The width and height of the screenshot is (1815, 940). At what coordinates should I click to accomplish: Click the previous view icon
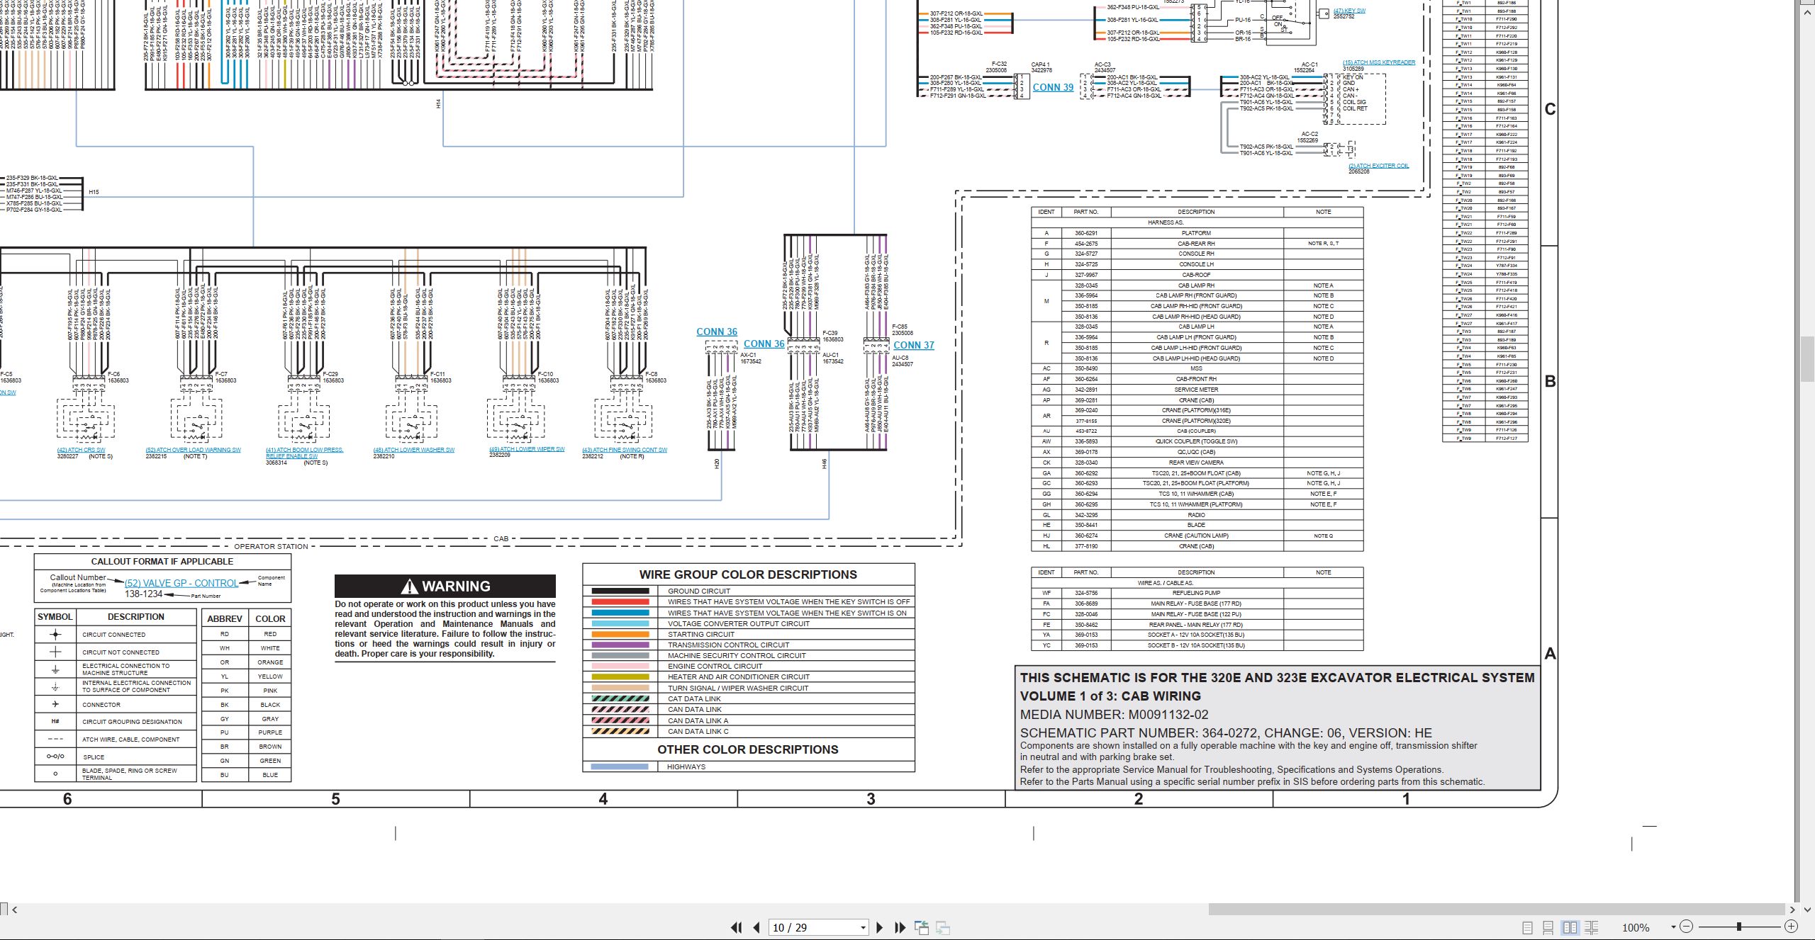click(922, 927)
